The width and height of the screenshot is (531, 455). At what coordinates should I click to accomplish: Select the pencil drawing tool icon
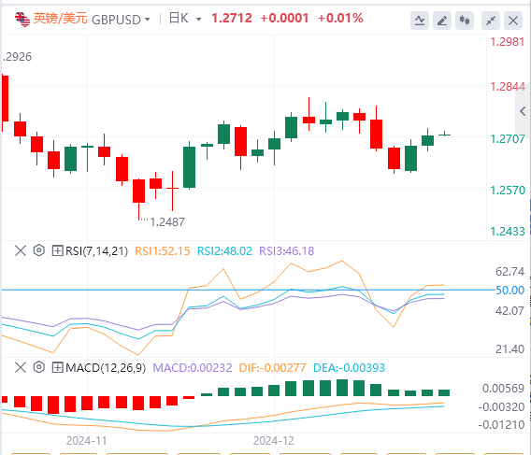click(442, 21)
